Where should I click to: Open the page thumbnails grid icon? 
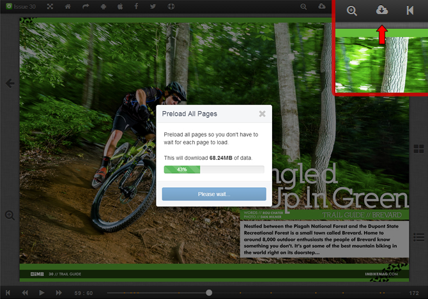point(418,149)
